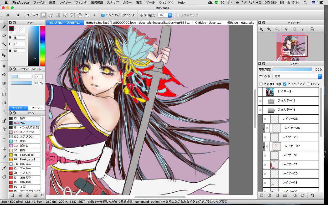Zoom in with Navigator magnifier plus
The image size is (328, 205).
coord(262,29)
